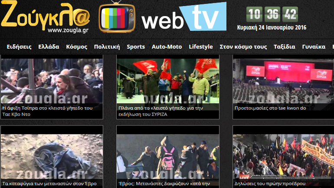Open headline Πλάνα από το κλειστό γήπεδο
This screenshot has height=188, width=334.
160,111
